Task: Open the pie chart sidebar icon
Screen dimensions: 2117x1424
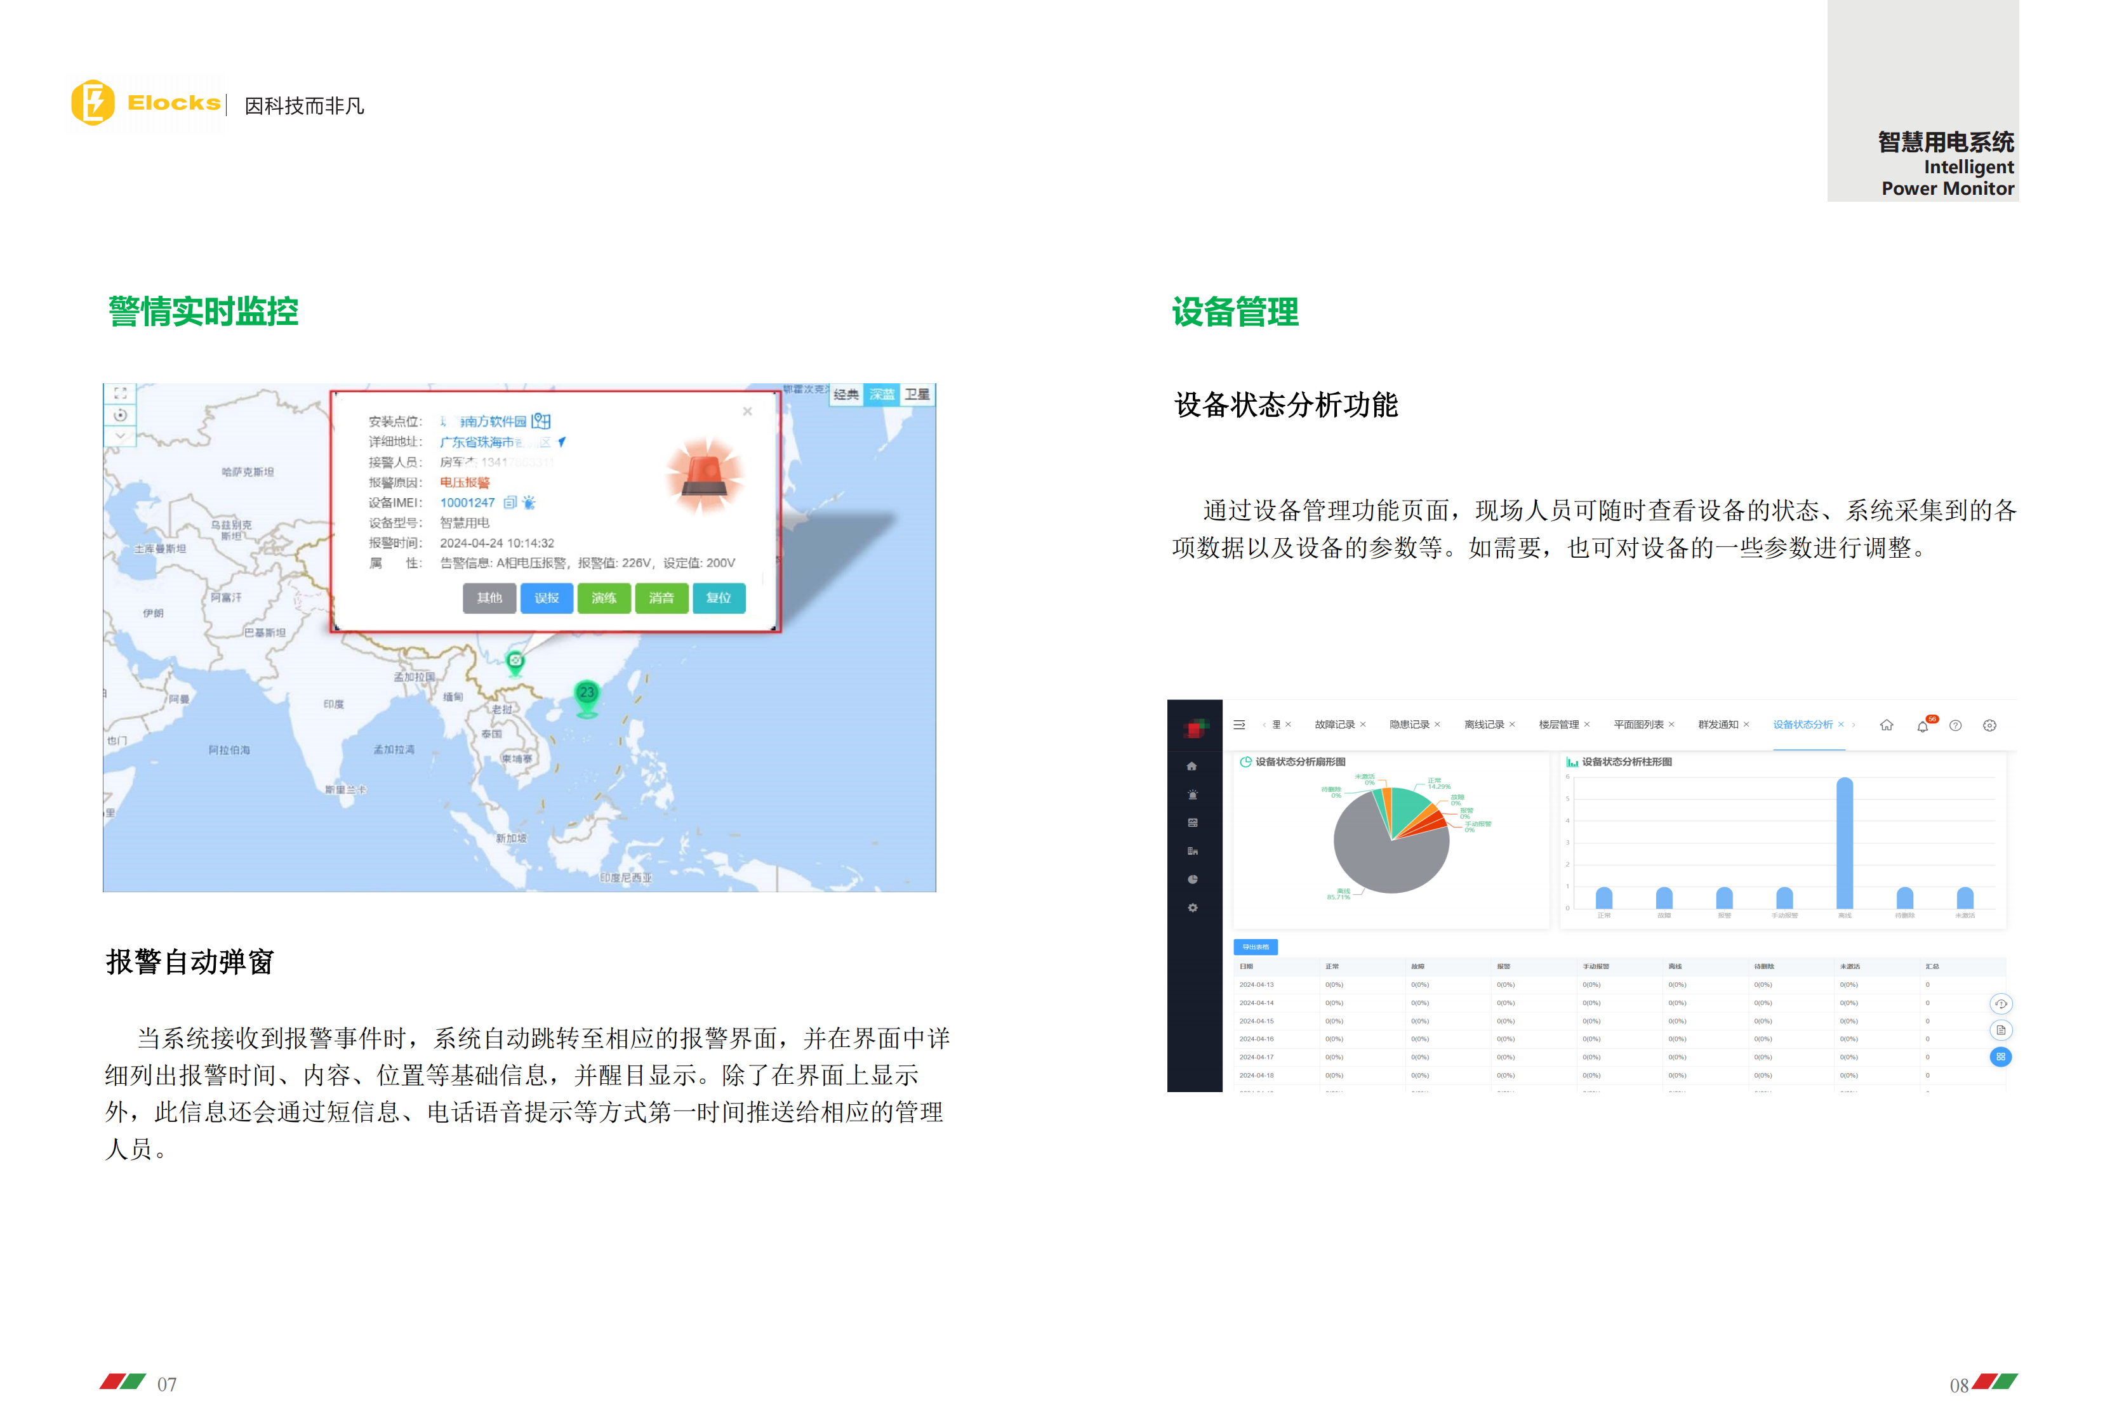Action: click(1193, 879)
